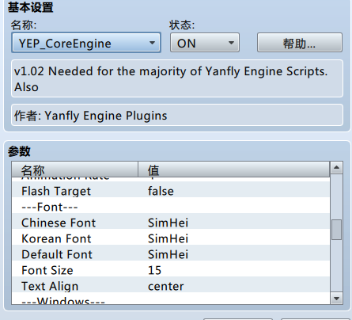
Task: Click the center value of Text Align
Action: (166, 287)
